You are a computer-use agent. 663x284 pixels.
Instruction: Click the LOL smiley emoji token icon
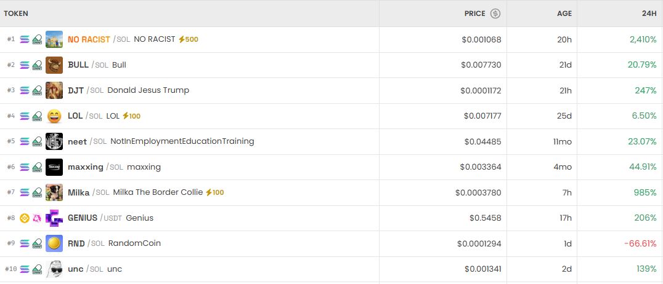click(x=54, y=116)
